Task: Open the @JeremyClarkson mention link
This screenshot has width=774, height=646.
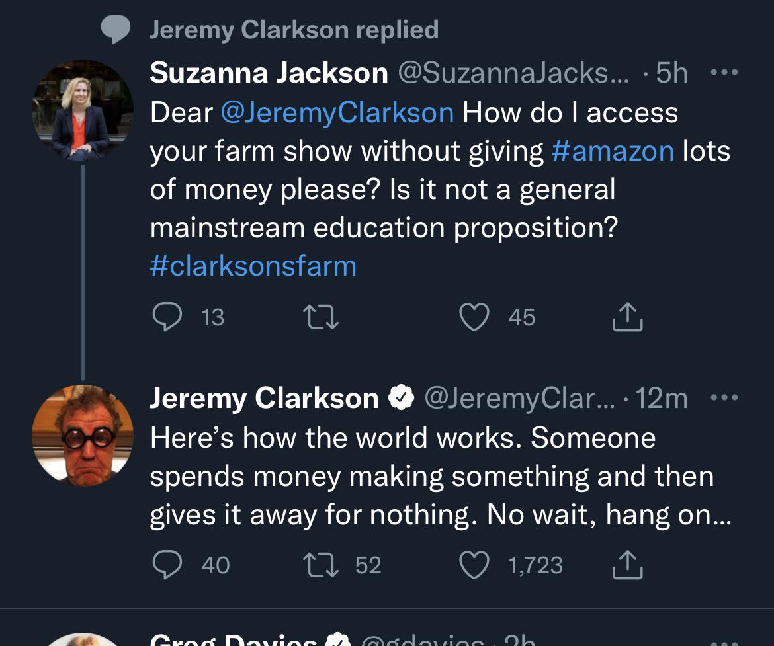Action: 337,113
